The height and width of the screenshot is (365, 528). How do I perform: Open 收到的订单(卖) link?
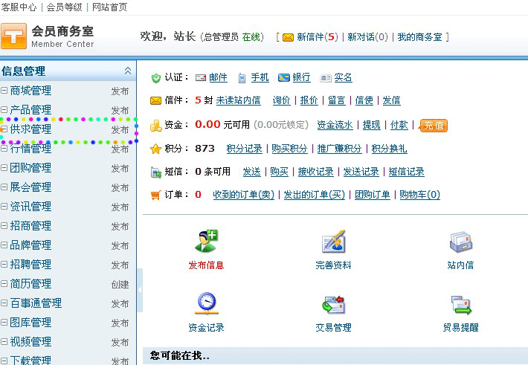[x=243, y=195]
